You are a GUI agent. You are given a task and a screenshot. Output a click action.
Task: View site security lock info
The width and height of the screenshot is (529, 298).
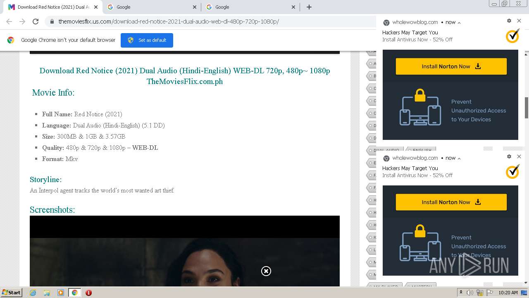click(x=52, y=22)
